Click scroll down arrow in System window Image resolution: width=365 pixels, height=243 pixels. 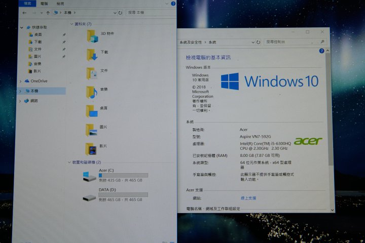pyautogui.click(x=332, y=210)
